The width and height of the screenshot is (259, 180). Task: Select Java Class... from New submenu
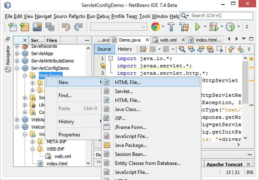pyautogui.click(x=151, y=109)
